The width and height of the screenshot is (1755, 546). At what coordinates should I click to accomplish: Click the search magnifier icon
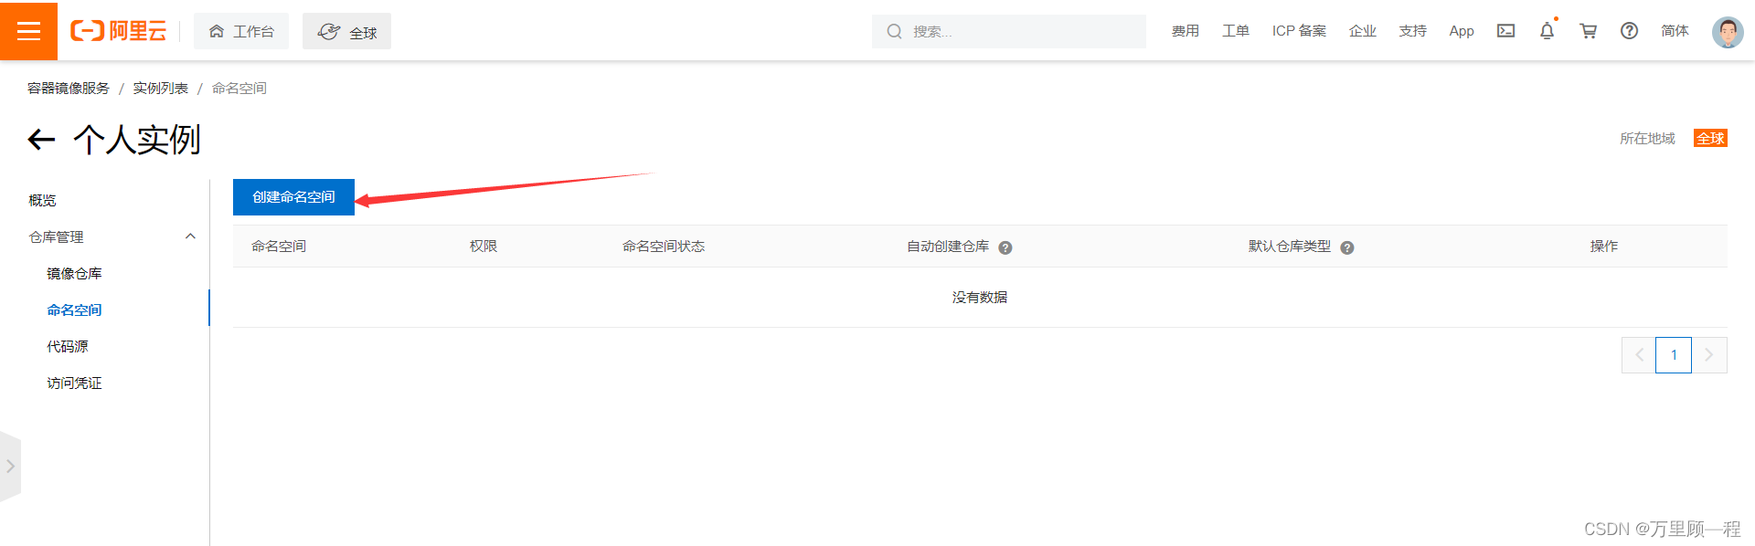pos(894,32)
